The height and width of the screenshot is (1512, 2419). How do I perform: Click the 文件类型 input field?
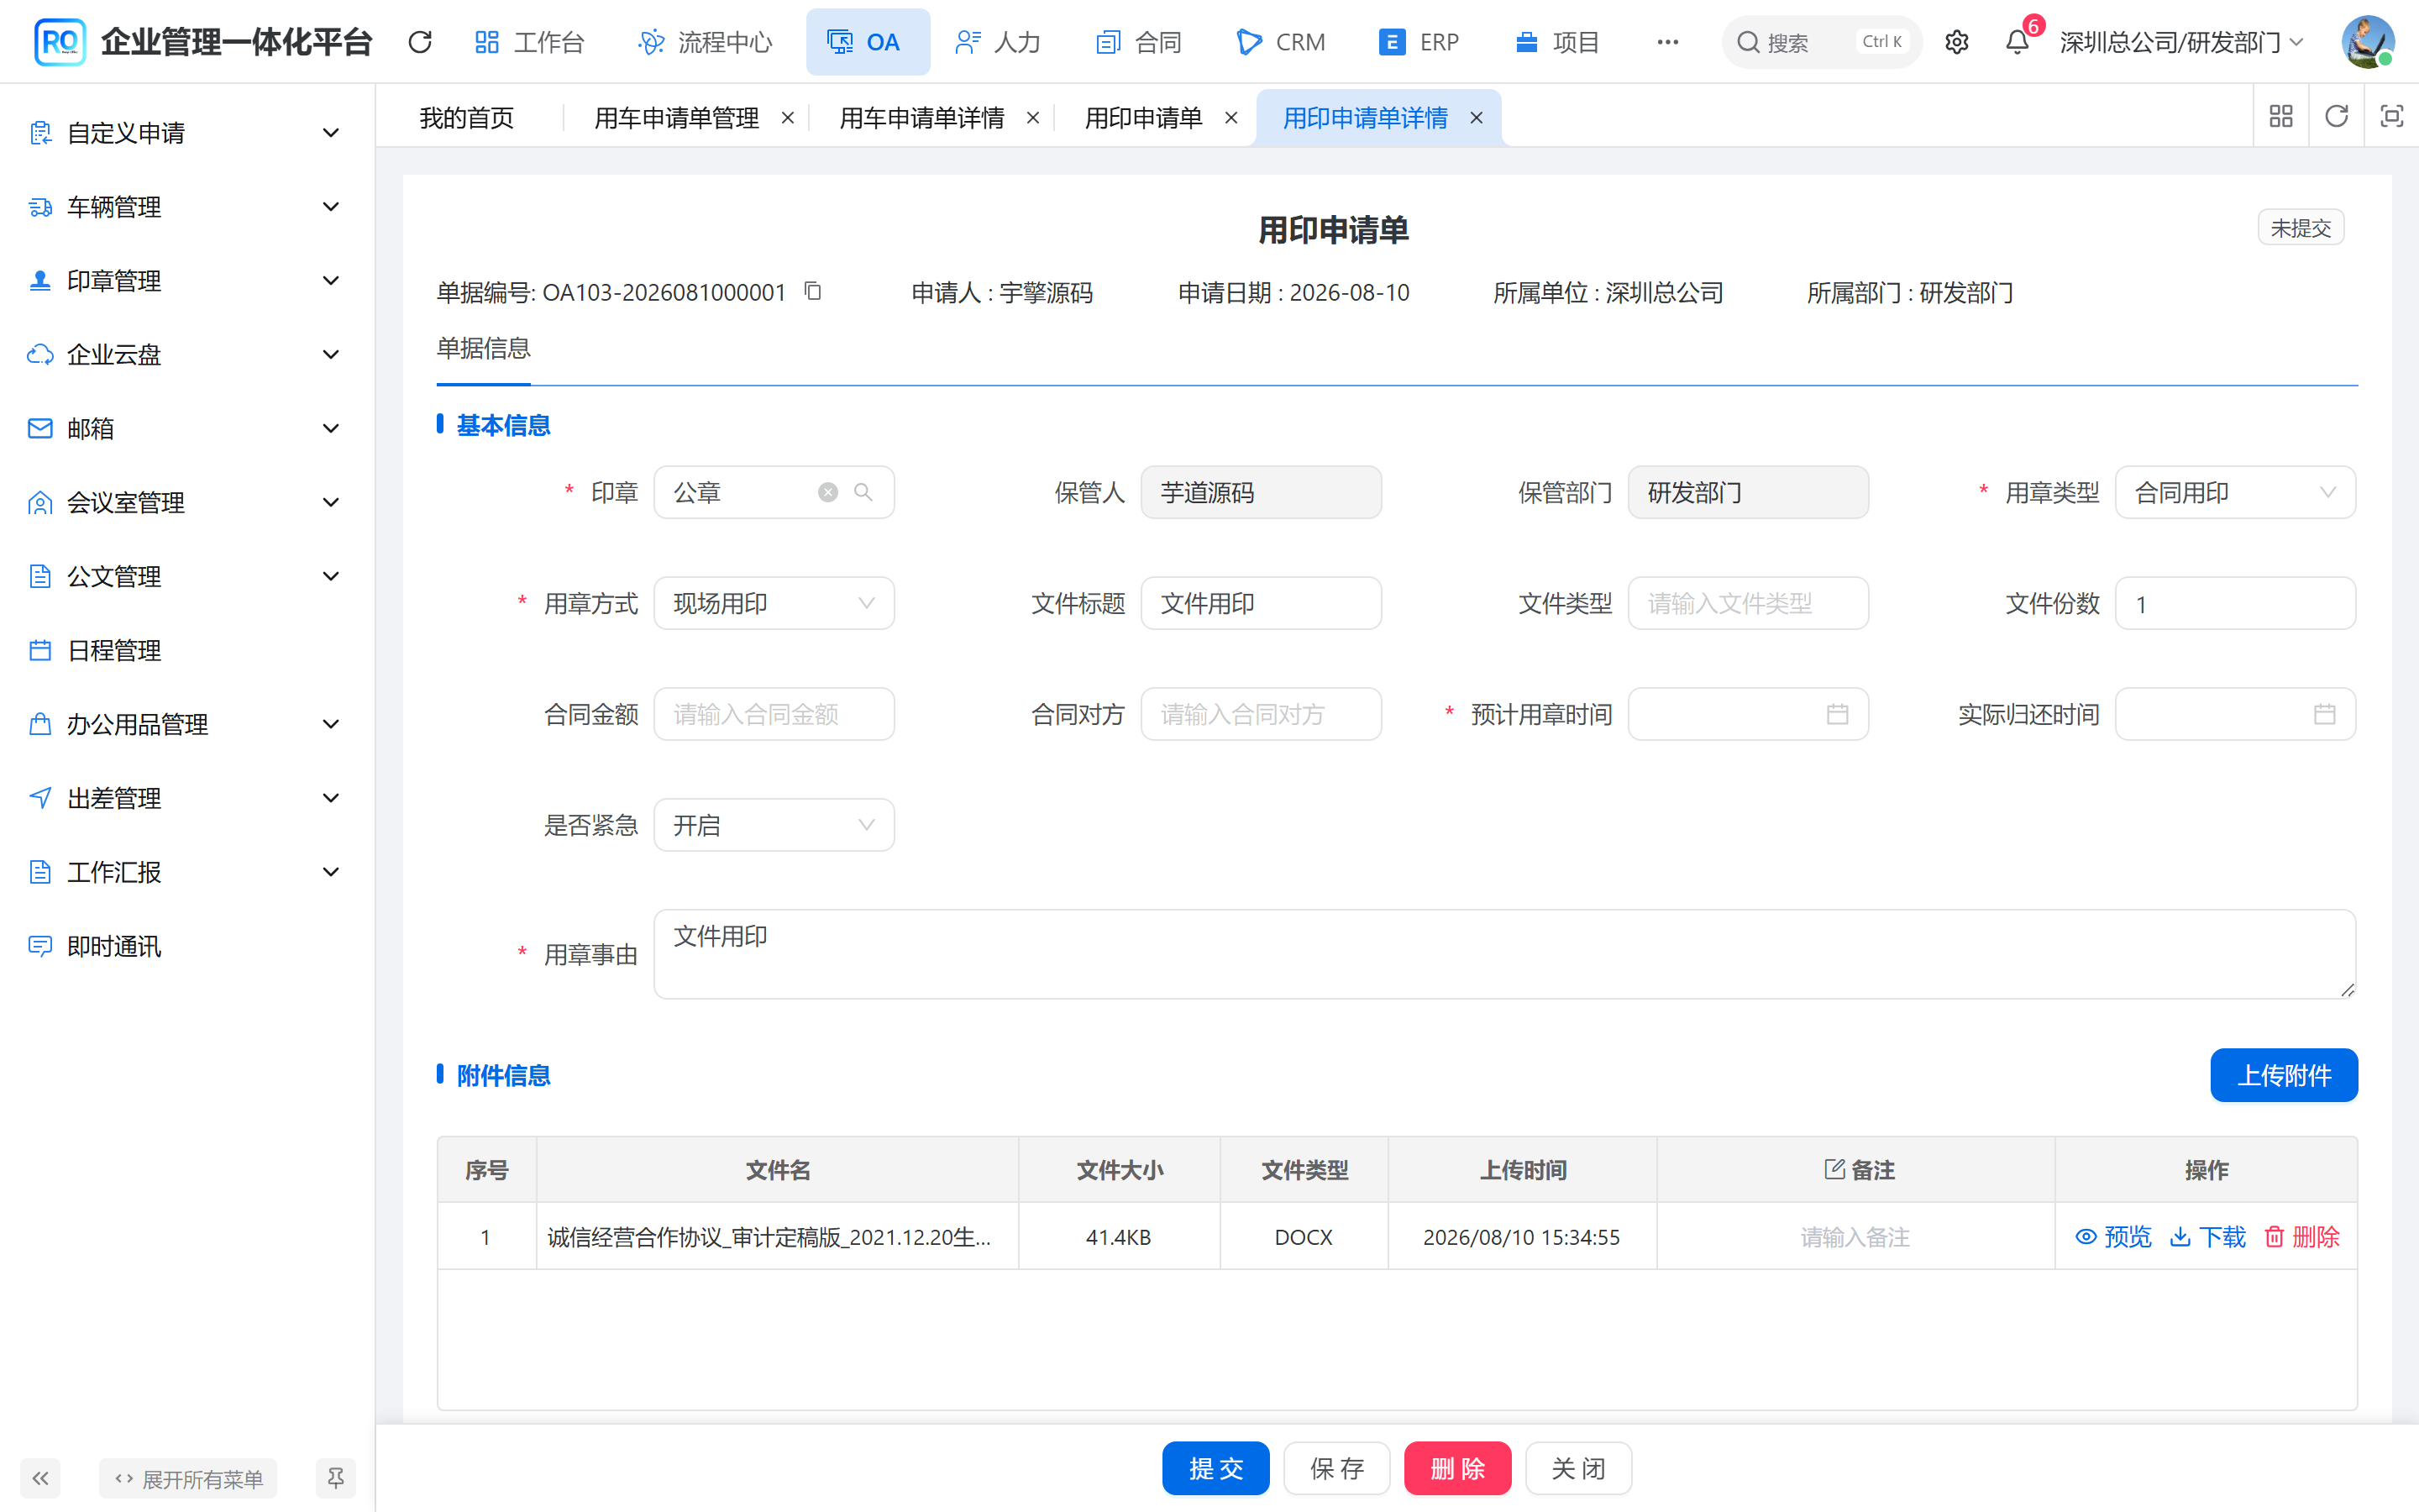[x=1748, y=603]
